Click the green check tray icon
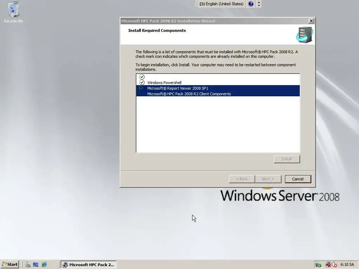Screen dimensions: 359x269 point(318,265)
